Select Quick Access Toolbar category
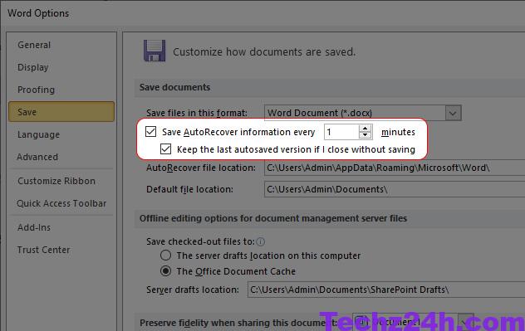 click(61, 203)
